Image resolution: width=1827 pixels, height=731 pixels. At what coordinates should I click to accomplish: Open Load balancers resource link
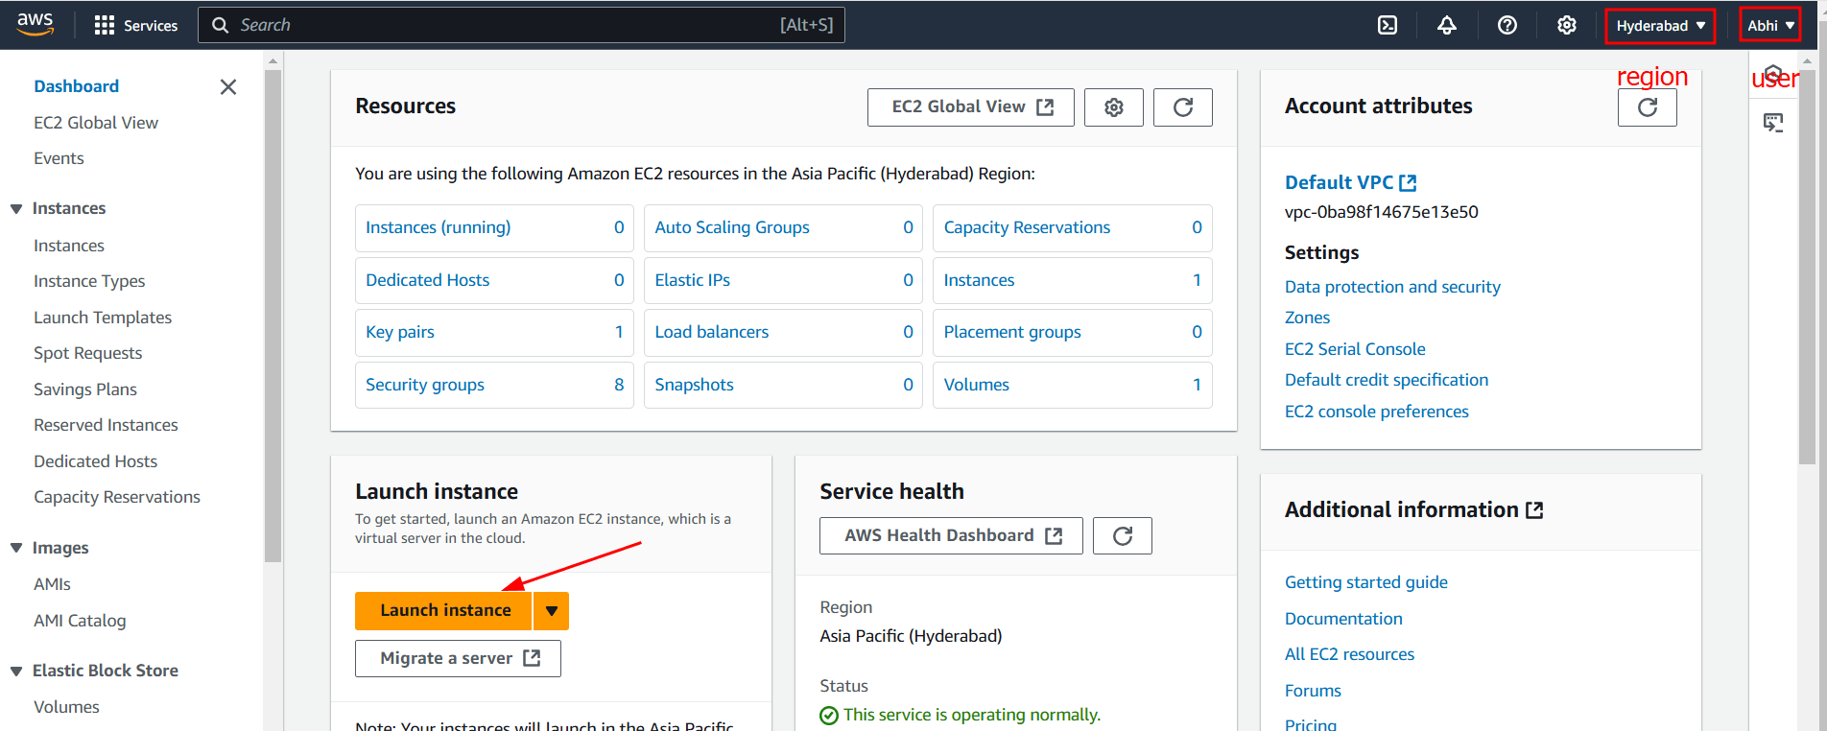point(712,332)
